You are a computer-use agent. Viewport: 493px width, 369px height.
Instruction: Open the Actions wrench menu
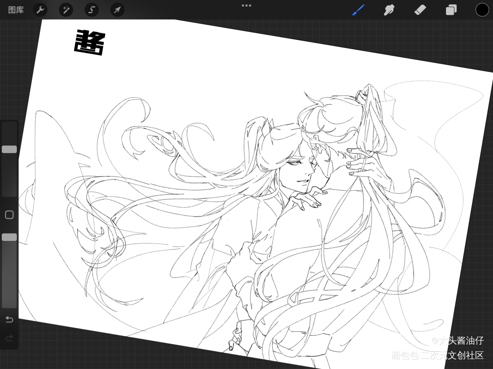coord(40,10)
